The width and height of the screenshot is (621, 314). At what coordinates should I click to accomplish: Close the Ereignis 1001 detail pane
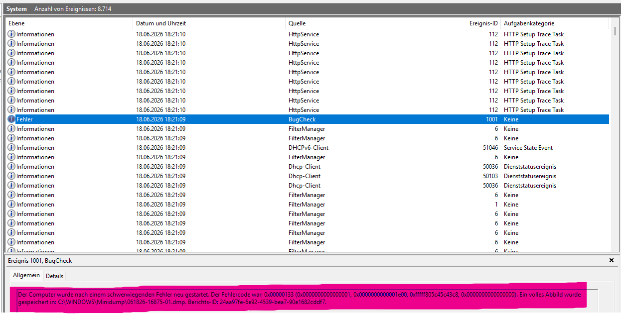(612, 260)
